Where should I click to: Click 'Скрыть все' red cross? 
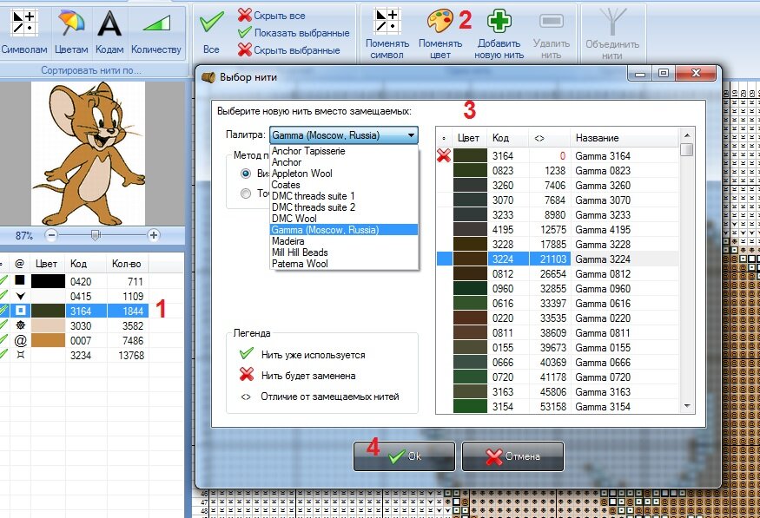(245, 15)
